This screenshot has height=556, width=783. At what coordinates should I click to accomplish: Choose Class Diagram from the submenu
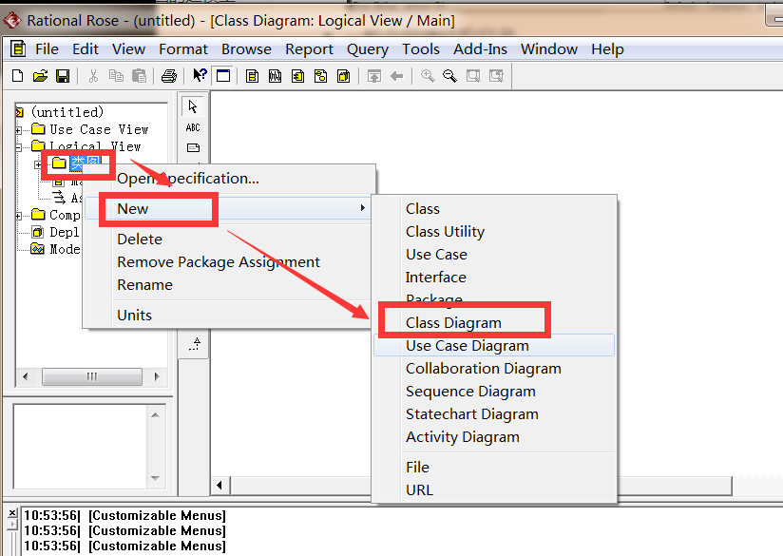coord(453,323)
